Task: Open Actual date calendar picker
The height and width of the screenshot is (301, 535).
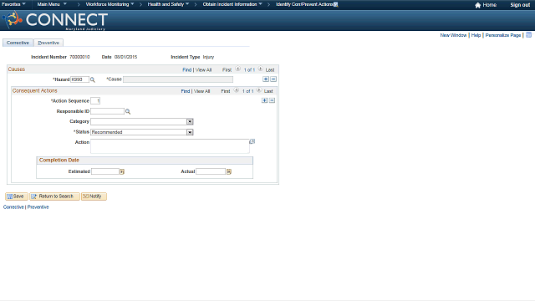Action: (229, 171)
